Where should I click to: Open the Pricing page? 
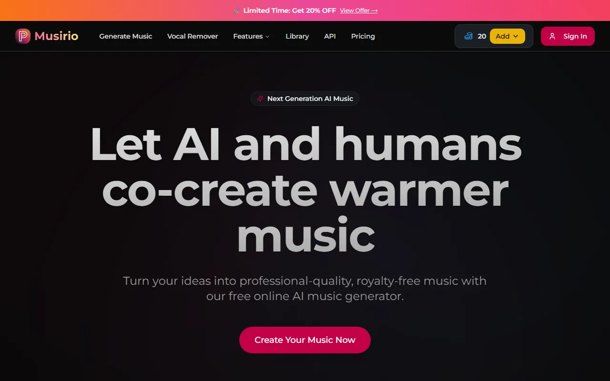click(363, 36)
